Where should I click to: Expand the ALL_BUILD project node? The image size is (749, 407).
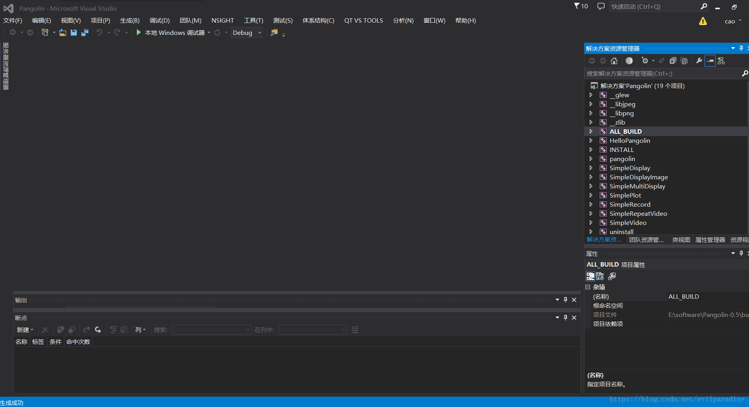coord(591,131)
